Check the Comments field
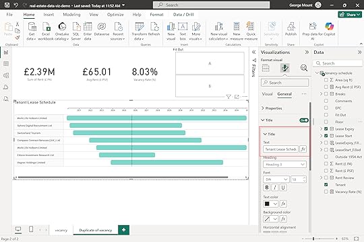 click(x=326, y=101)
